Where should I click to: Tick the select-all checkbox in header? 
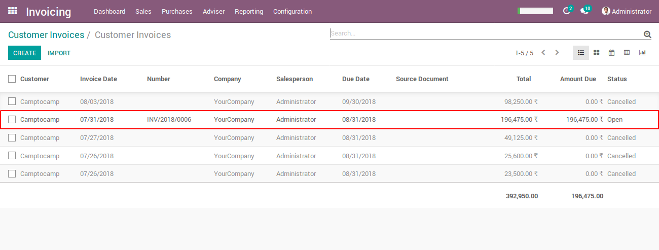[12, 79]
